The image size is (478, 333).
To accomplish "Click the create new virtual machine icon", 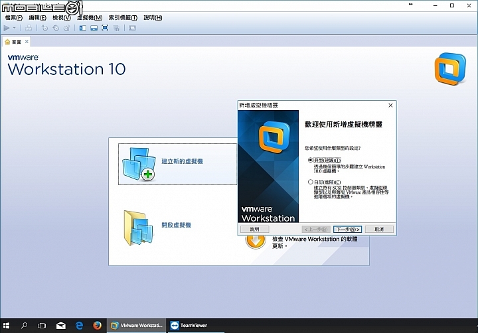I will pyautogui.click(x=139, y=165).
